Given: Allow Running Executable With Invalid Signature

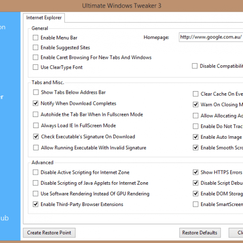Looking at the screenshot, I should (x=36, y=148).
